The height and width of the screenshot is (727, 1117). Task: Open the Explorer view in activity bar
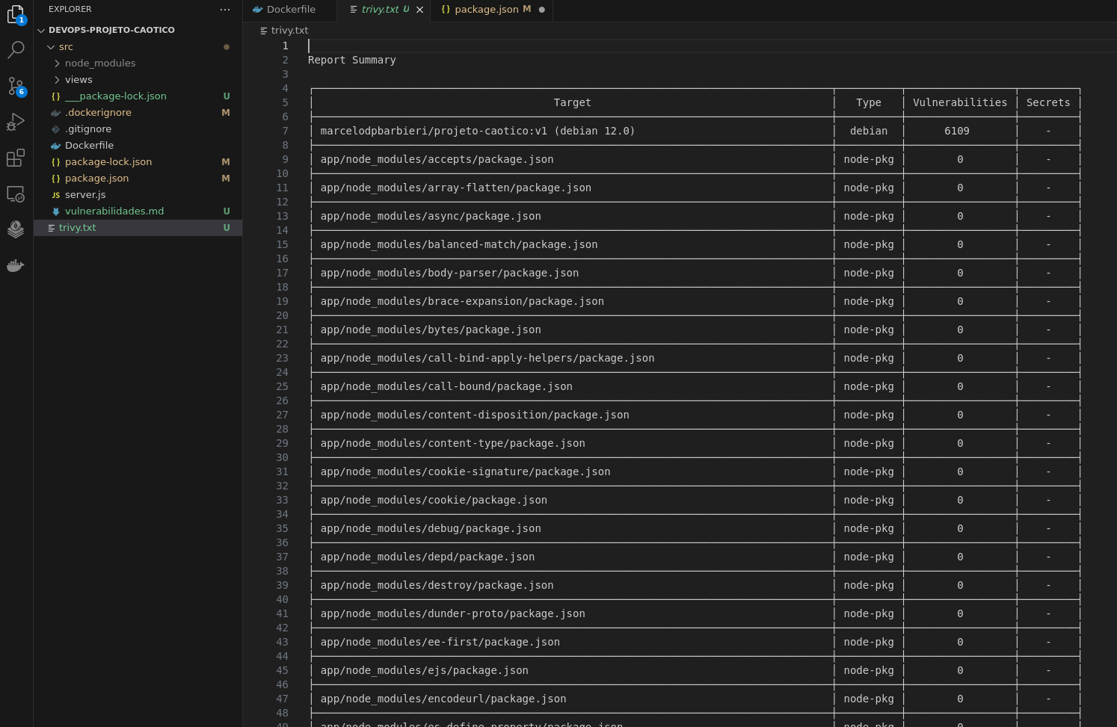(16, 14)
